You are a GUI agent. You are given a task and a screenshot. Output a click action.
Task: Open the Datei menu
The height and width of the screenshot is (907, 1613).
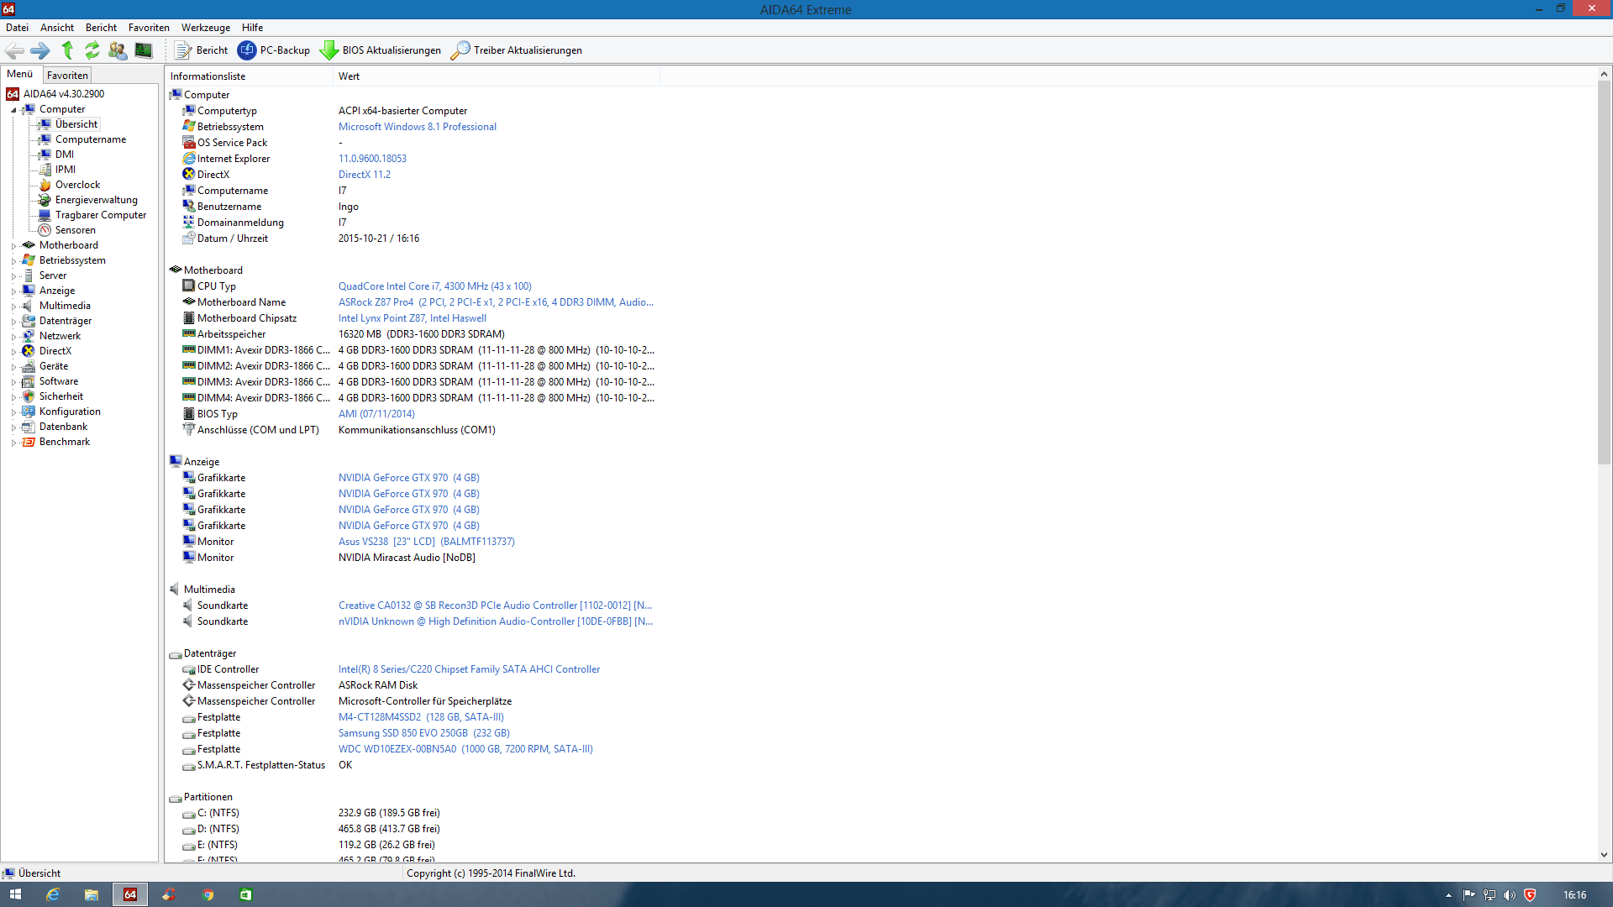(x=17, y=28)
